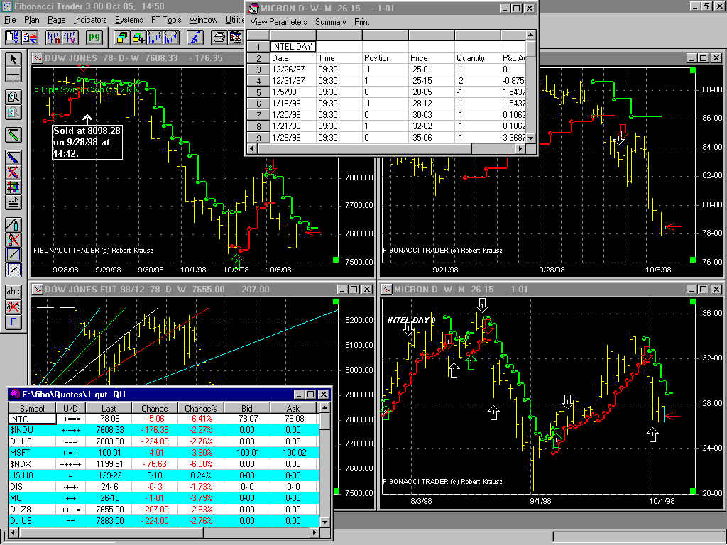
Task: Click the MU symbol row in quotes
Action: [x=32, y=497]
